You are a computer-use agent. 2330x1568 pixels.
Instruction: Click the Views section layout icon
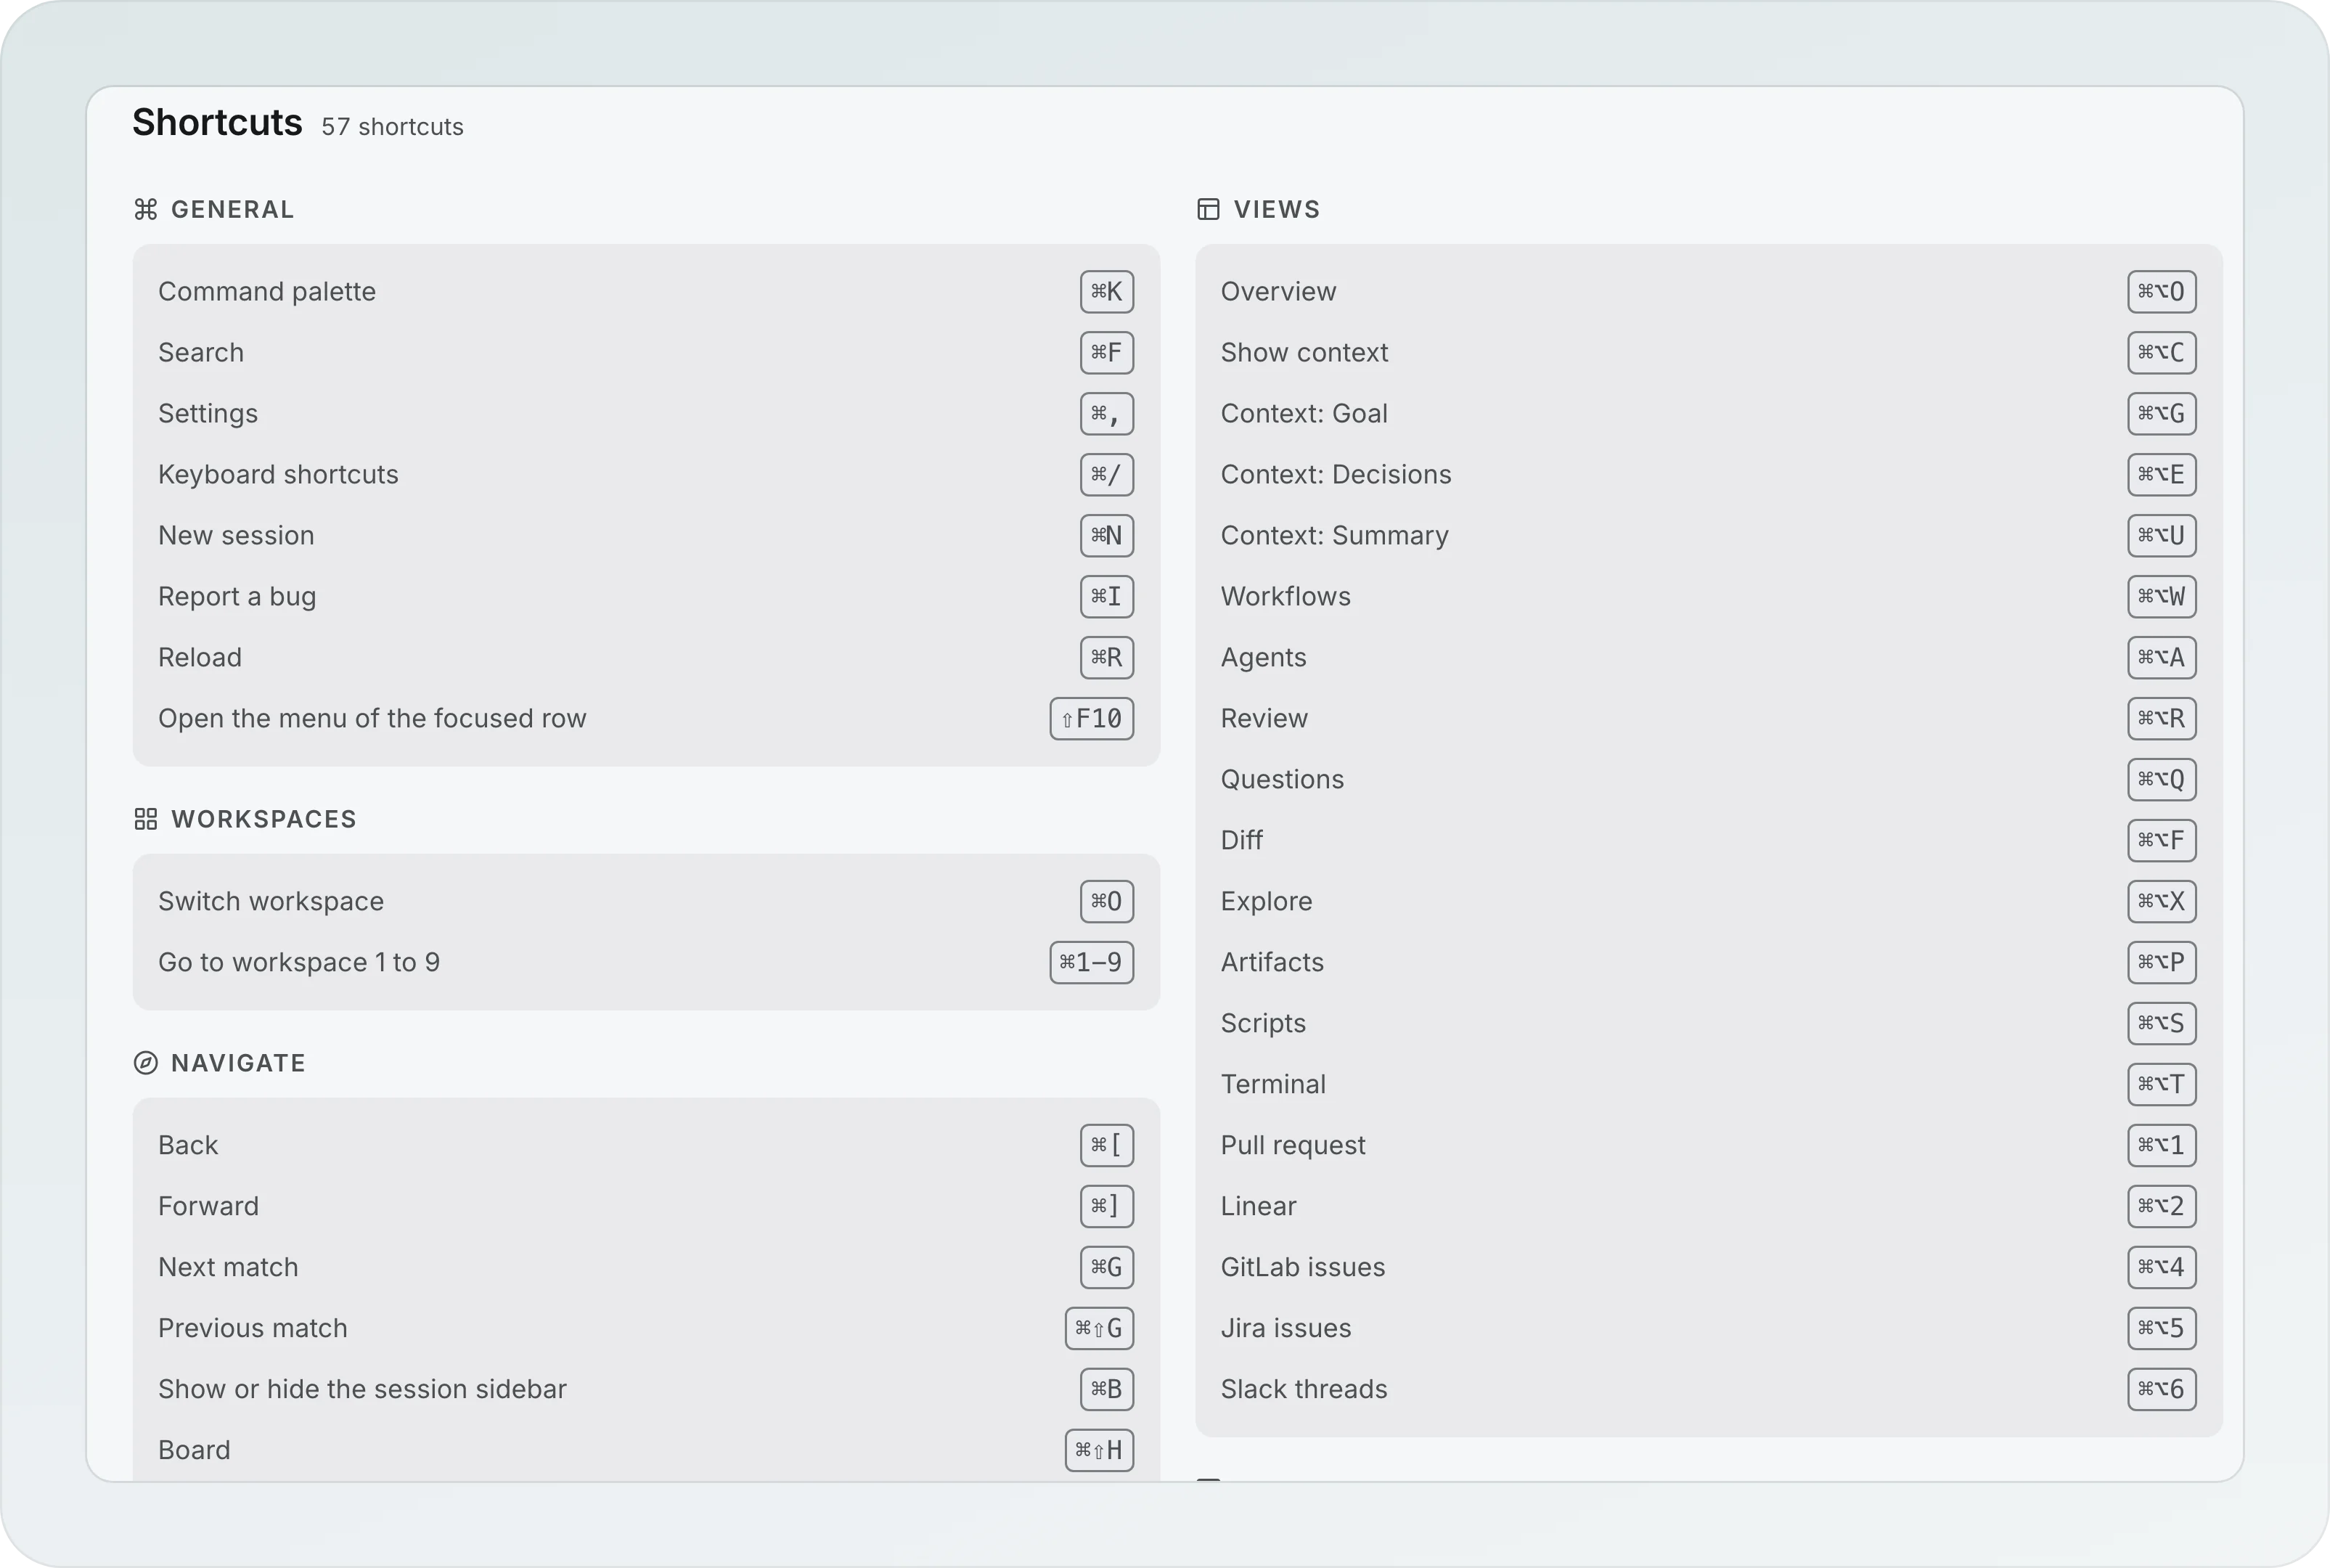[1208, 209]
